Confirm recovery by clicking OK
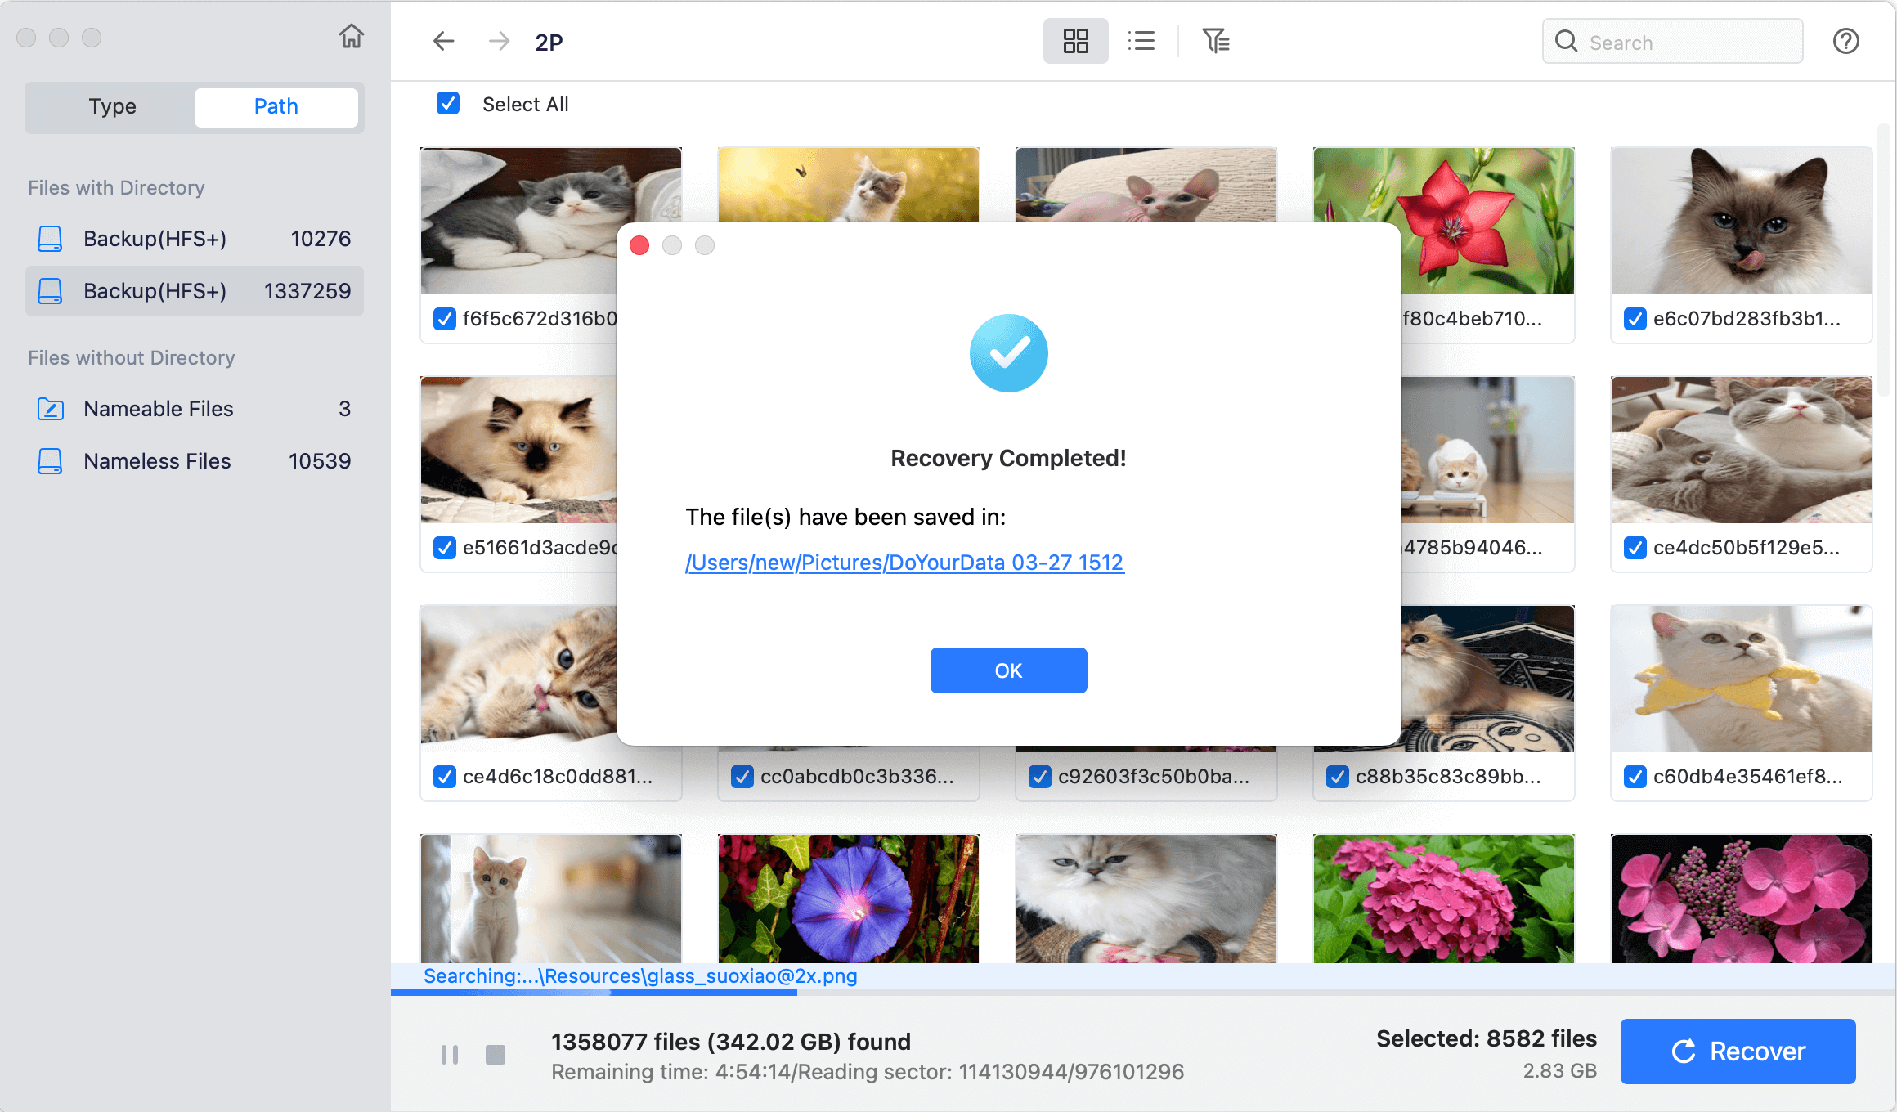This screenshot has height=1112, width=1897. (x=1008, y=670)
